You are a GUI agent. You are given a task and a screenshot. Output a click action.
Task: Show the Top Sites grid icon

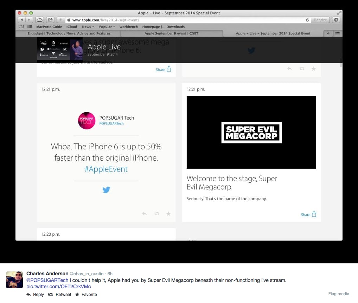click(x=30, y=27)
